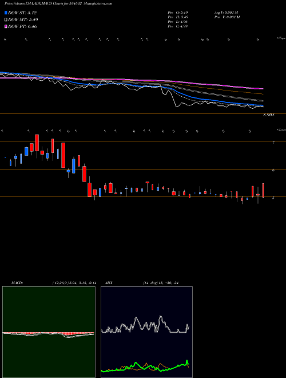Image resolution: width=286 pixels, height=378 pixels.
Task: Open the MACD indicator chart panel
Action: 49,332
